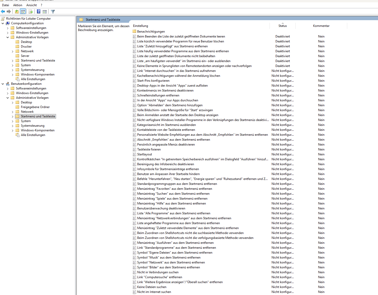
Task: Toggle the console tree pane button
Action: [23, 11]
